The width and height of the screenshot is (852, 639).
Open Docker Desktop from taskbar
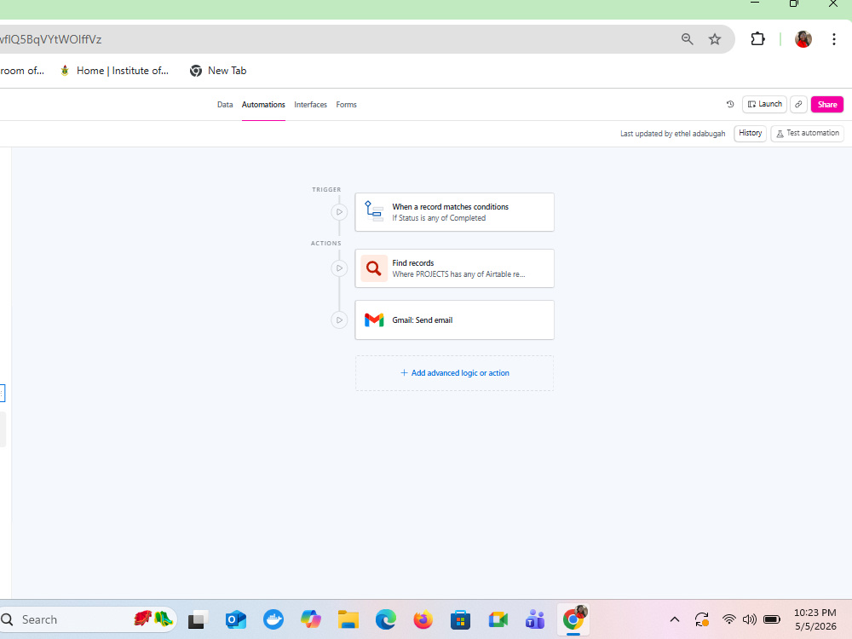click(x=273, y=619)
